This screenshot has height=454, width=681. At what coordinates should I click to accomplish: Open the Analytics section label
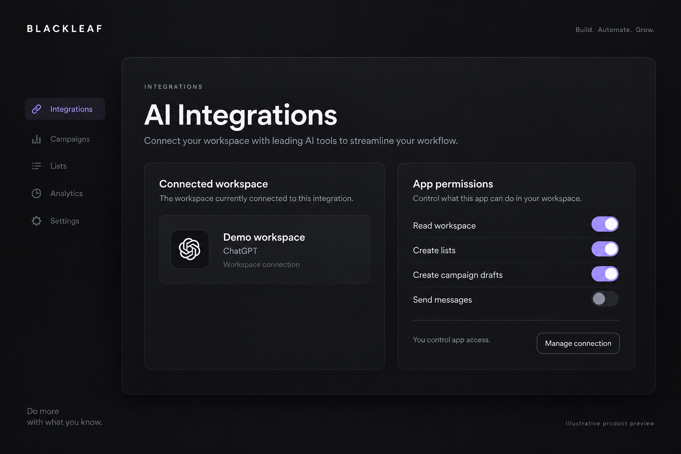click(x=67, y=193)
